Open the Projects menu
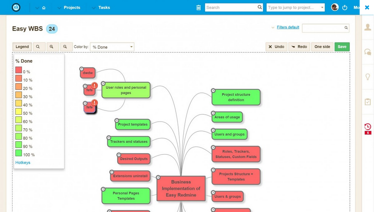The width and height of the screenshot is (374, 212). [72, 7]
